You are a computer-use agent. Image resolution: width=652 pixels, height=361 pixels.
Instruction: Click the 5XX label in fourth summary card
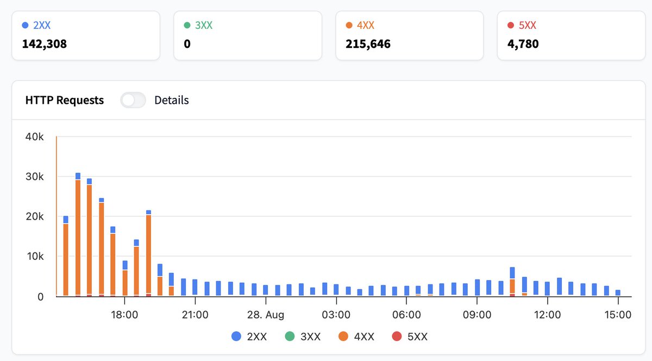[x=528, y=25]
